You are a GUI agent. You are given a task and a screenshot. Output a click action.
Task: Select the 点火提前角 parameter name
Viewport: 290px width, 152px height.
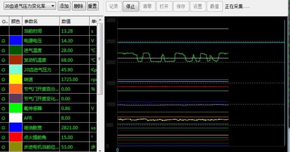point(35,137)
